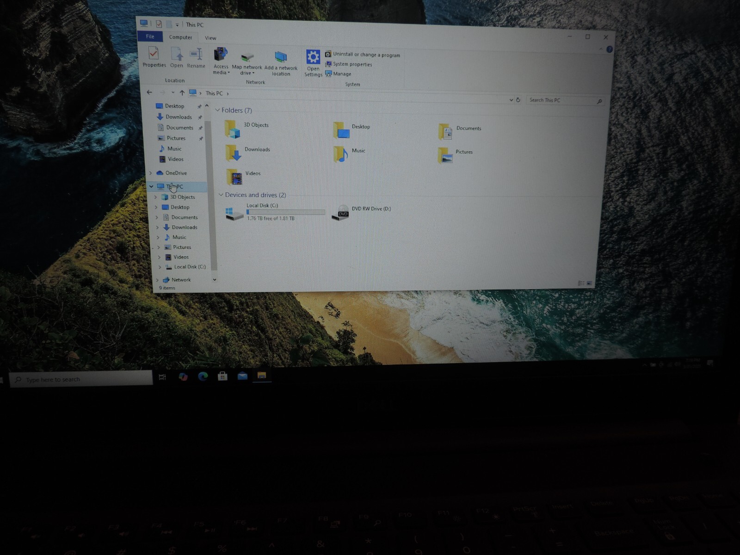
Task: Open the recent locations dropdown arrow
Action: [x=173, y=92]
